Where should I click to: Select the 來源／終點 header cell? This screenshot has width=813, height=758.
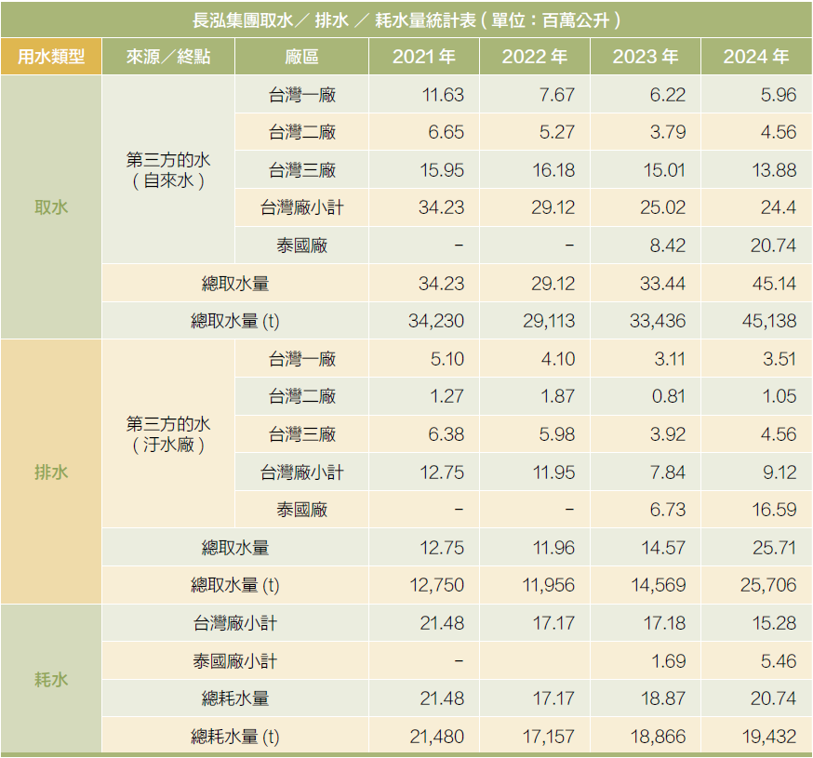(x=168, y=57)
